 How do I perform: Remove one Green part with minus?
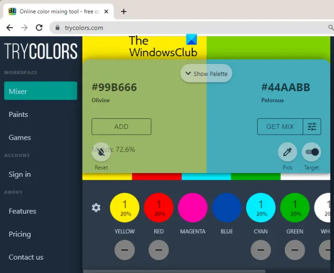pos(295,250)
